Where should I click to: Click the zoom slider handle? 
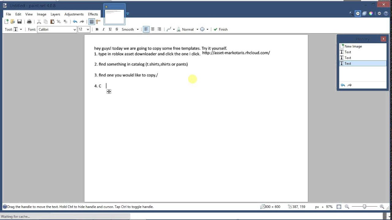tap(364, 207)
